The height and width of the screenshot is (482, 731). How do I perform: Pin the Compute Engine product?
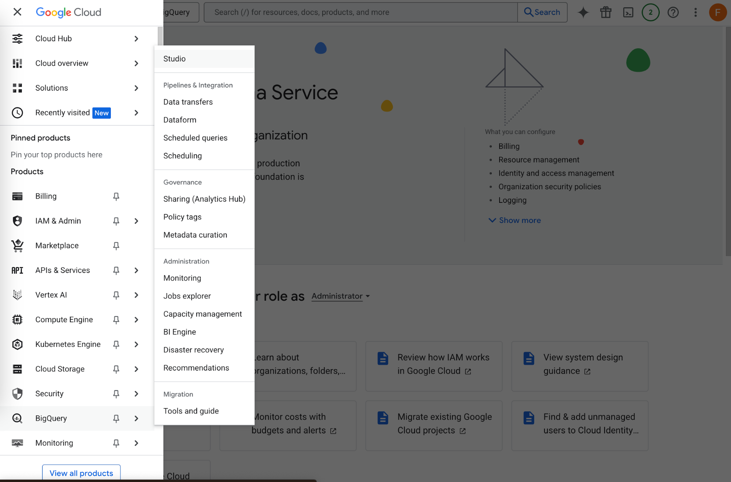click(116, 320)
